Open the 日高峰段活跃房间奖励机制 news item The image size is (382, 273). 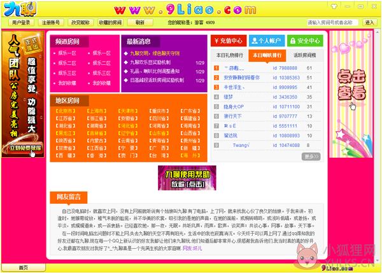click(157, 80)
